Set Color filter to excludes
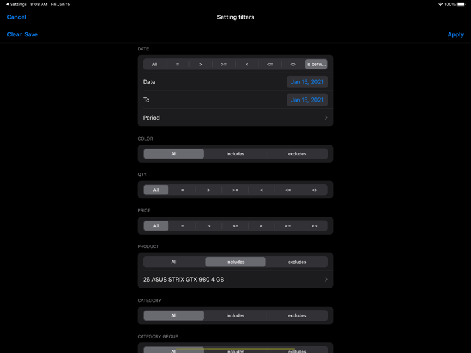Image resolution: width=471 pixels, height=353 pixels. [x=297, y=154]
